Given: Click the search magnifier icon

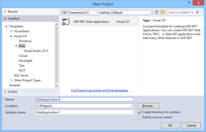Looking at the screenshot, I should [x=197, y=12].
